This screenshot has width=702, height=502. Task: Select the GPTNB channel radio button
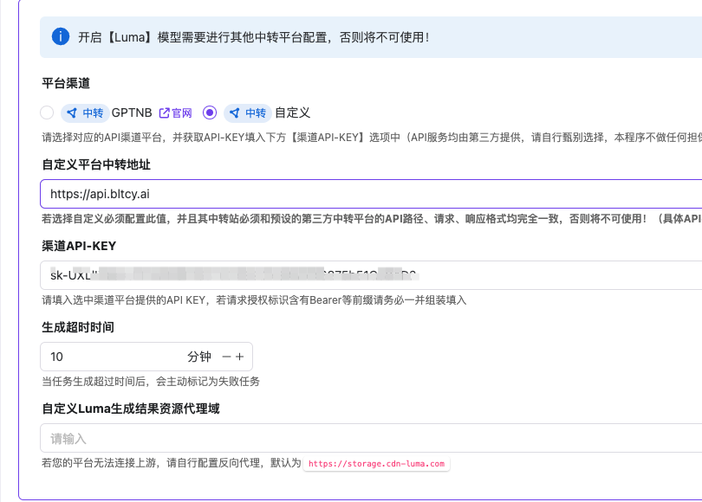coord(47,113)
